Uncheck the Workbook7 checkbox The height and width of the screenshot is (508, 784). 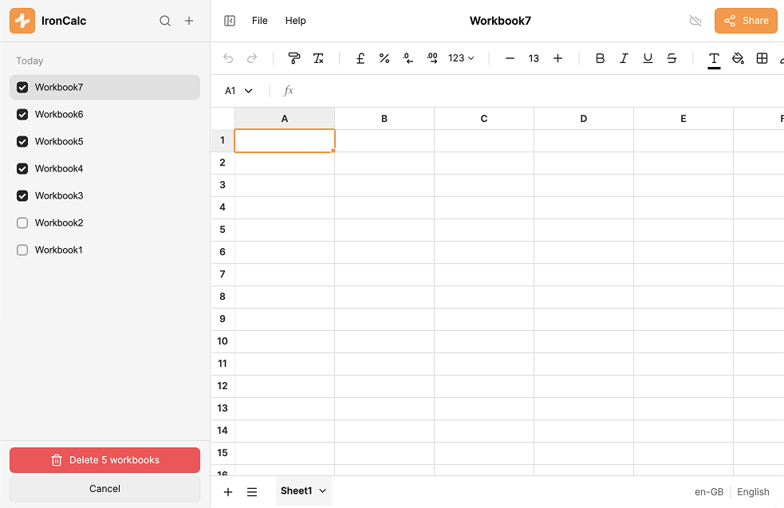pos(22,88)
